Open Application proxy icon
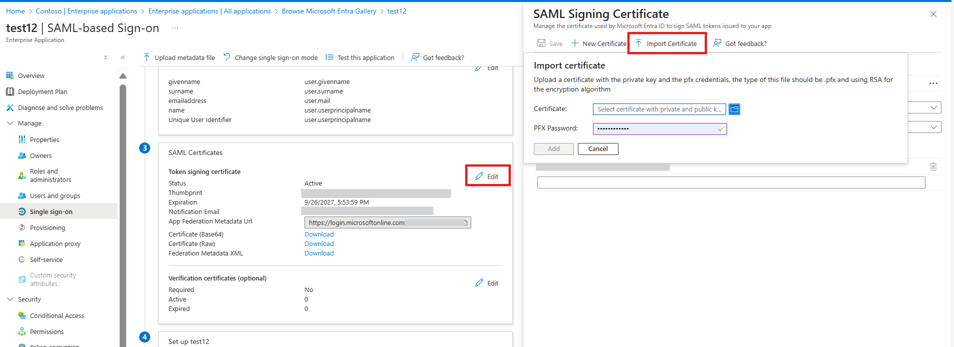 tap(22, 243)
